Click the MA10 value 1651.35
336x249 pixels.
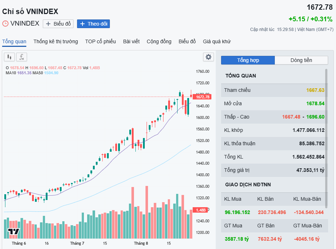[x=24, y=73]
